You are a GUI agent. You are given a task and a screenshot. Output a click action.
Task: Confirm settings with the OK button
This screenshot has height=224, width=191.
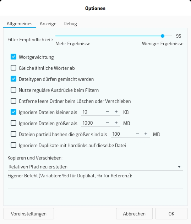(x=171, y=214)
